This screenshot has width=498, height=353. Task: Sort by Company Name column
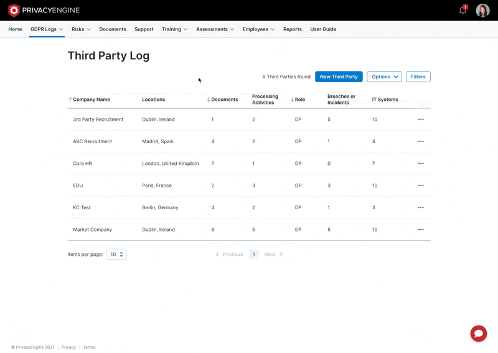pos(89,100)
